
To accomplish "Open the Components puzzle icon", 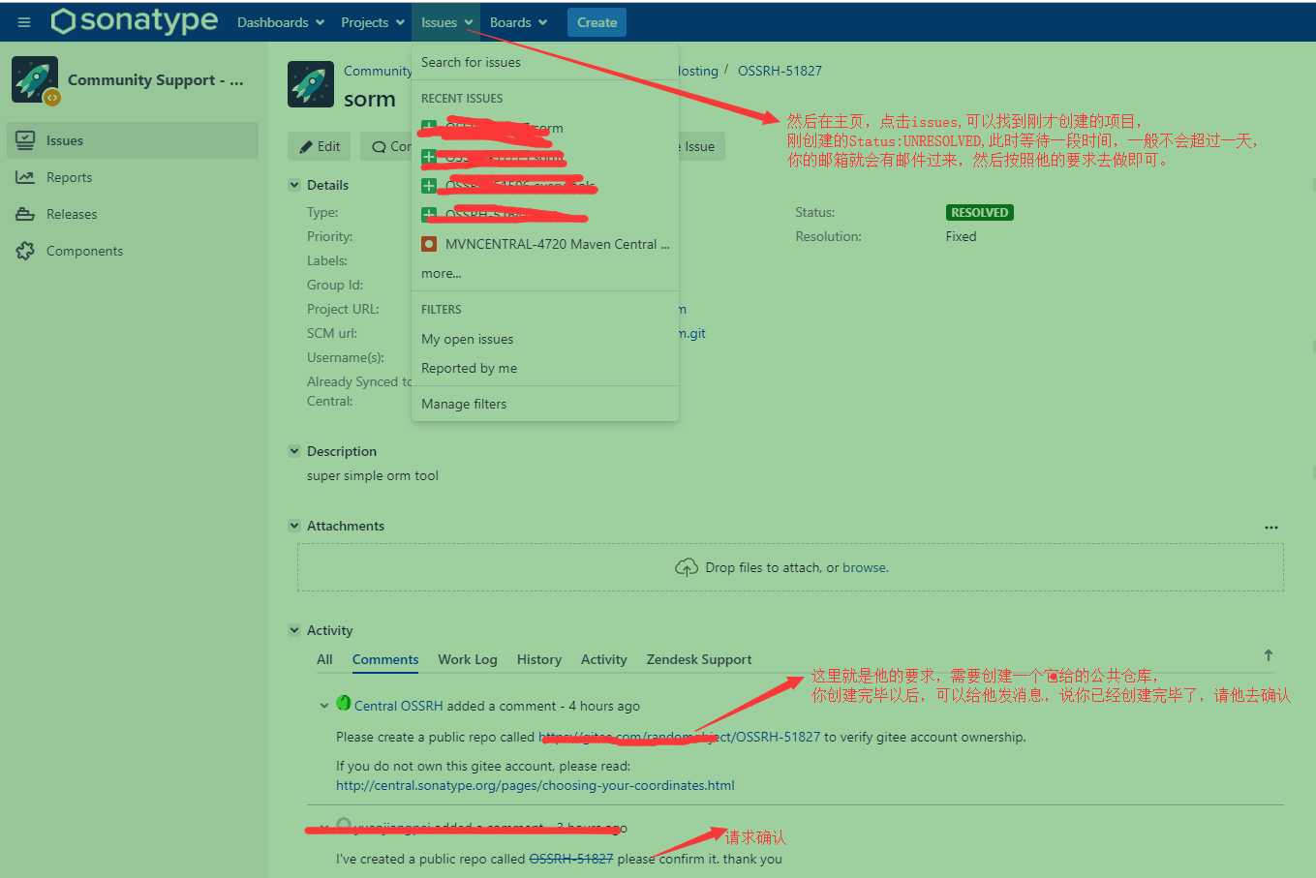I will coord(25,251).
